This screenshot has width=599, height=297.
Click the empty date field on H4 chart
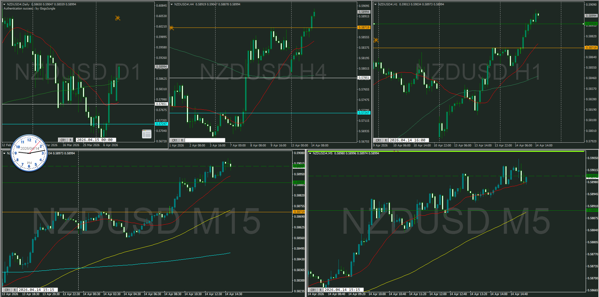click(205, 140)
